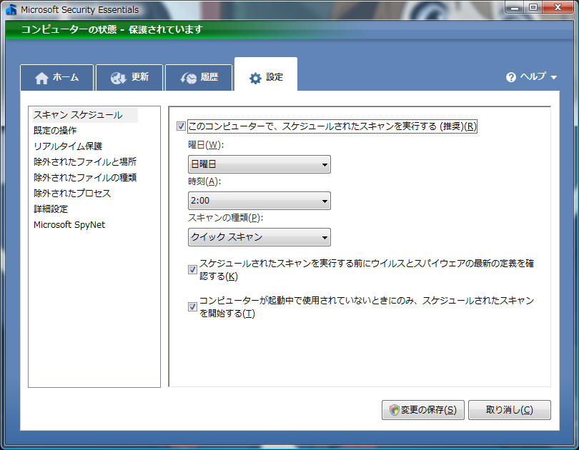Minimize the Security Essentials window

515,7
